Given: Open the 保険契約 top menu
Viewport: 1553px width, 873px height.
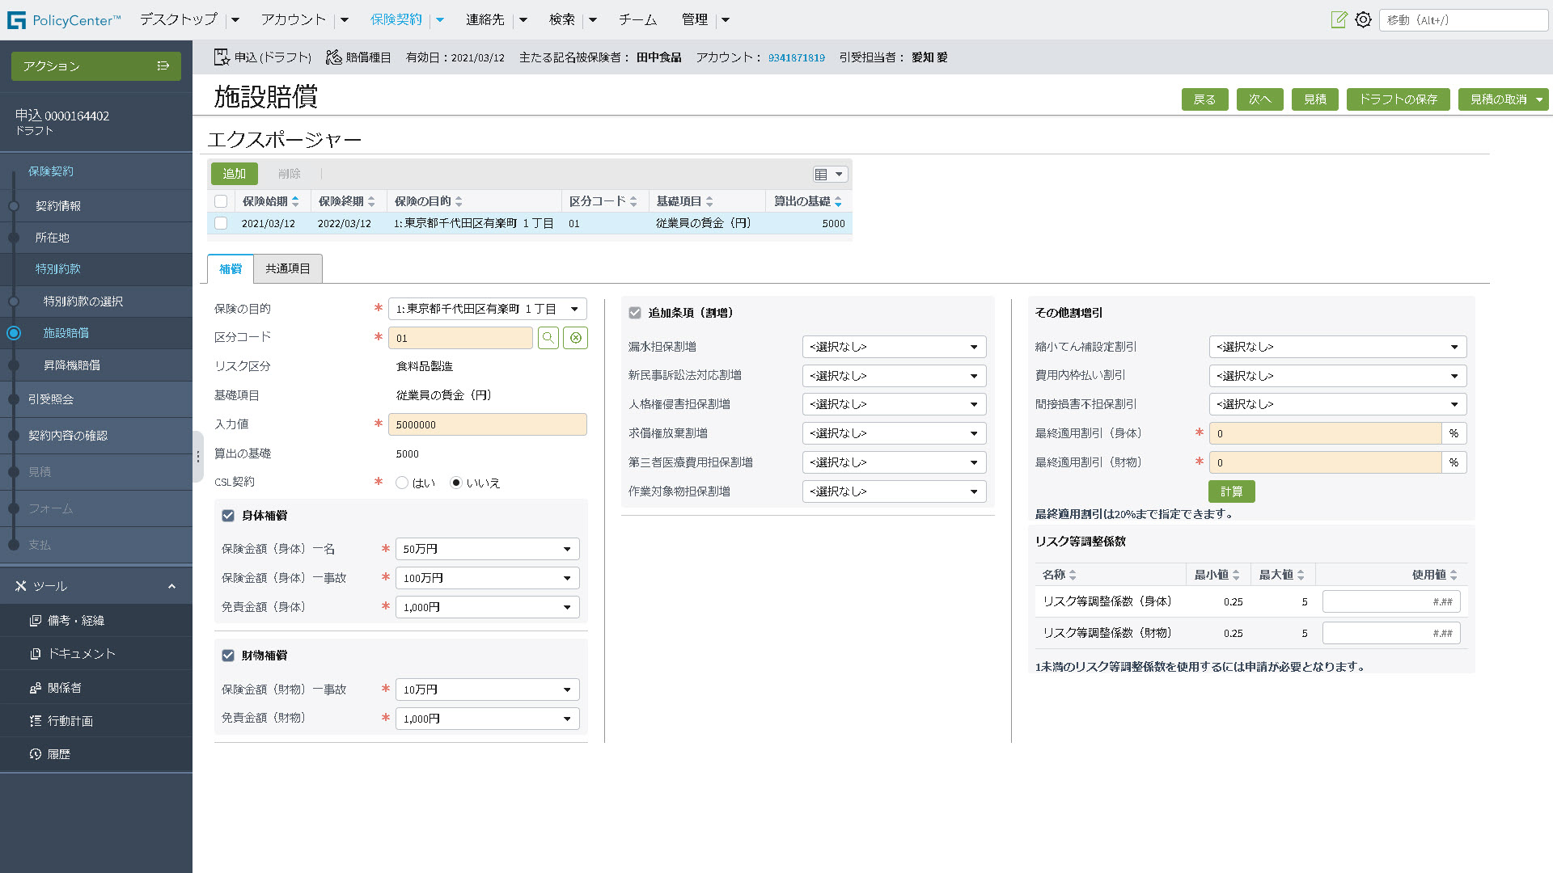Looking at the screenshot, I should pyautogui.click(x=396, y=19).
